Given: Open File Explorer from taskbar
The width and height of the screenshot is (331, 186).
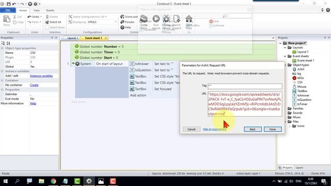Looking at the screenshot, I should [x=41, y=181].
